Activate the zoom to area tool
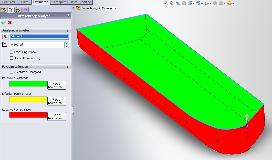Screen dimensions: 272x160 172,3
